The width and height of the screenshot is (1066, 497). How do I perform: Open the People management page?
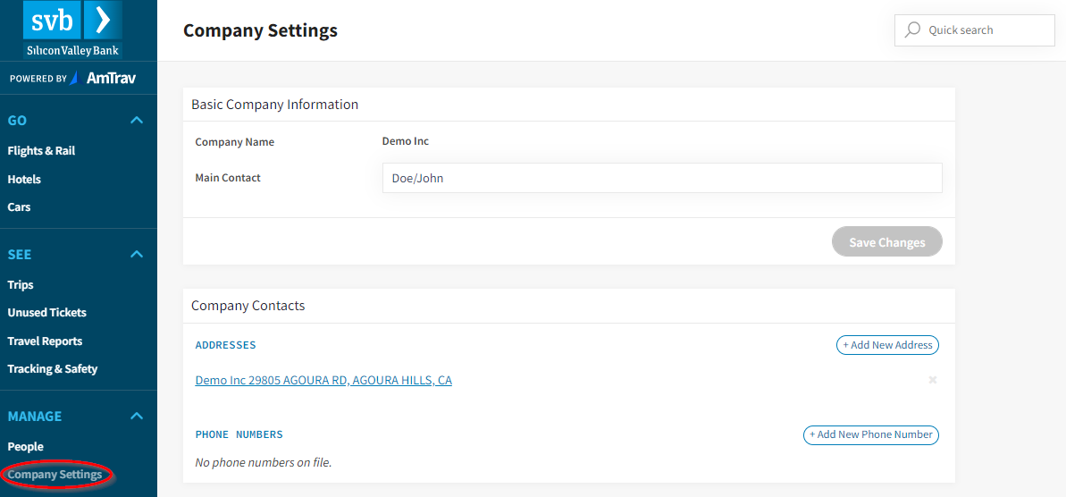[25, 446]
